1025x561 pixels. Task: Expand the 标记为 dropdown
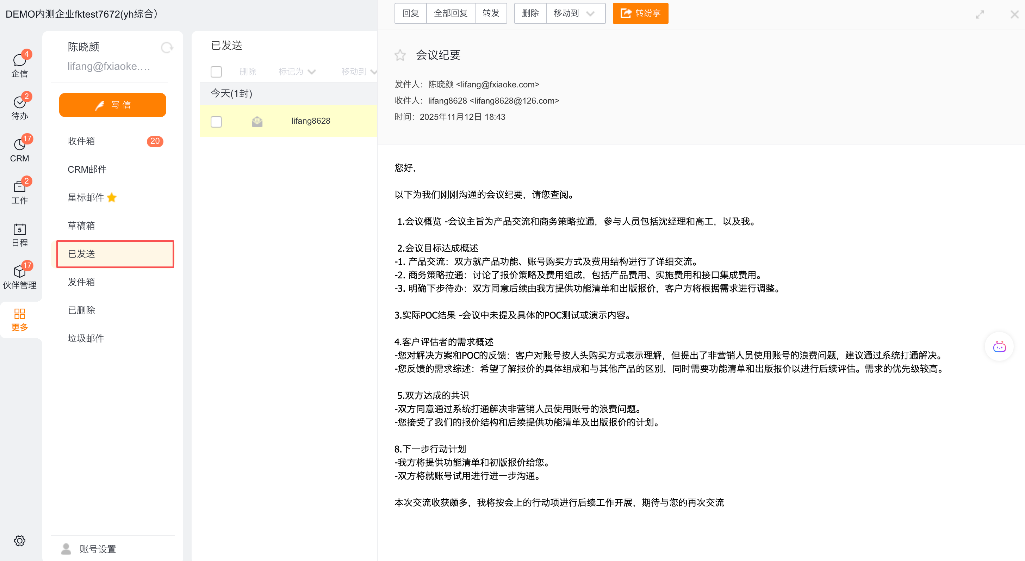pos(297,72)
